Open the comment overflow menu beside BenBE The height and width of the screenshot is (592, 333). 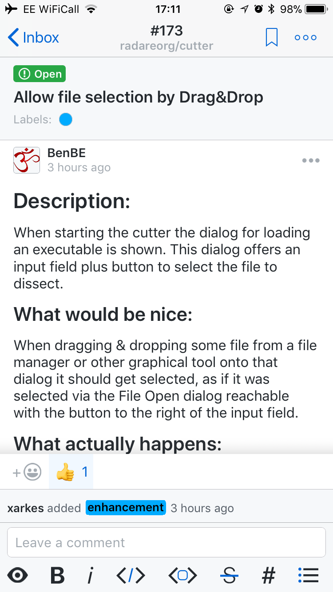(x=310, y=160)
